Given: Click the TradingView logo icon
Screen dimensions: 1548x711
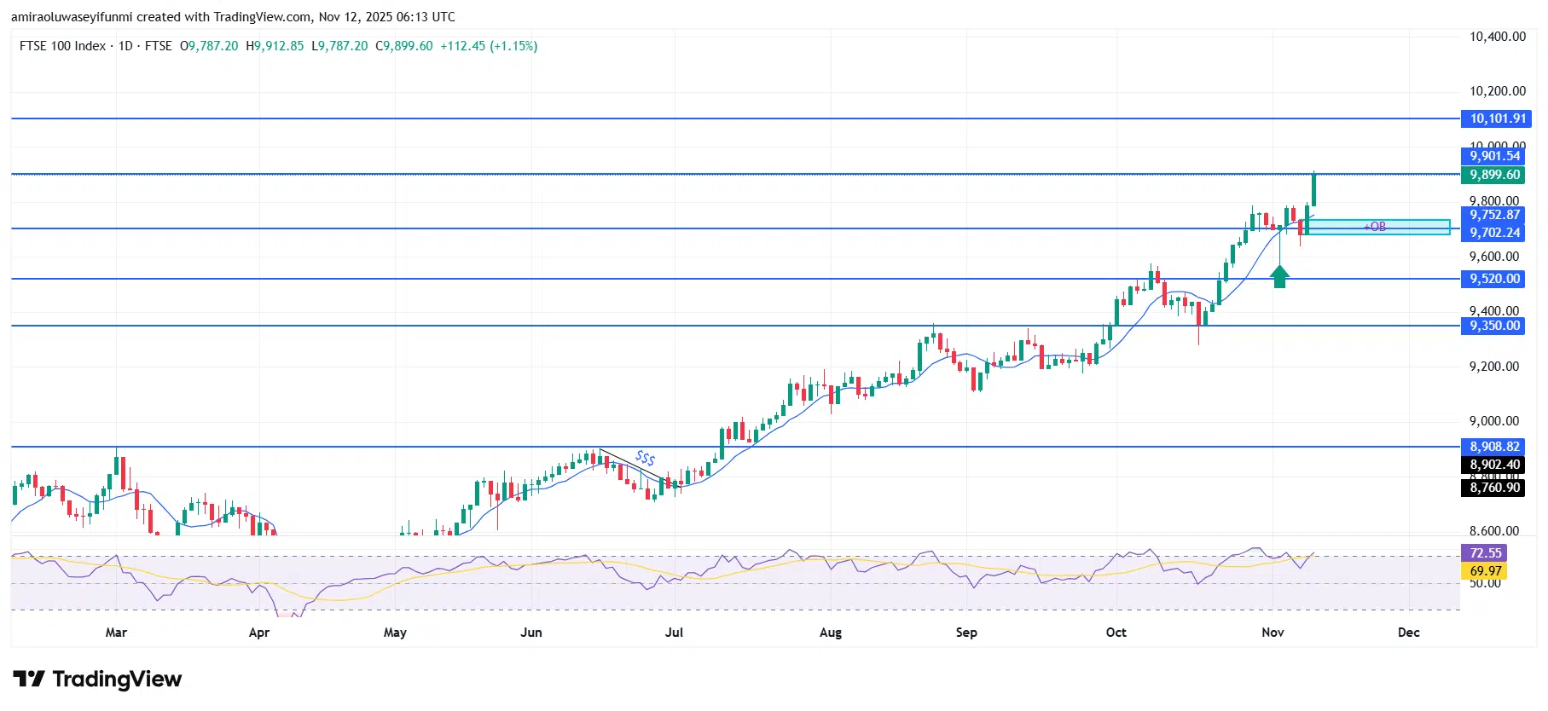Looking at the screenshot, I should [29, 679].
